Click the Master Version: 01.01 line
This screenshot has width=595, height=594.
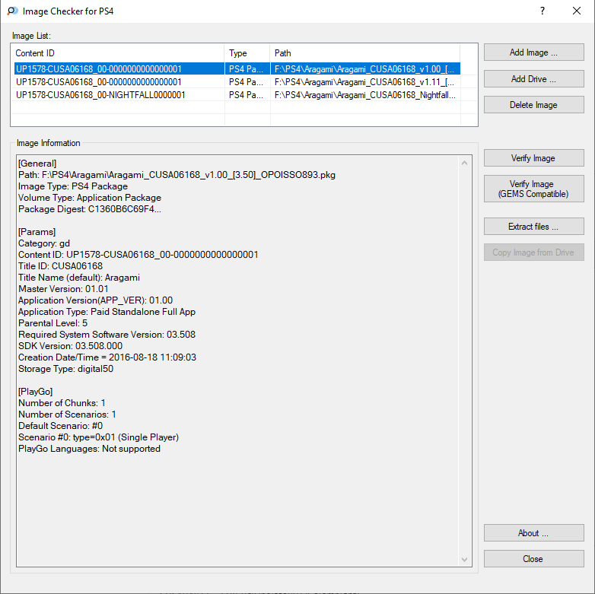coord(63,289)
